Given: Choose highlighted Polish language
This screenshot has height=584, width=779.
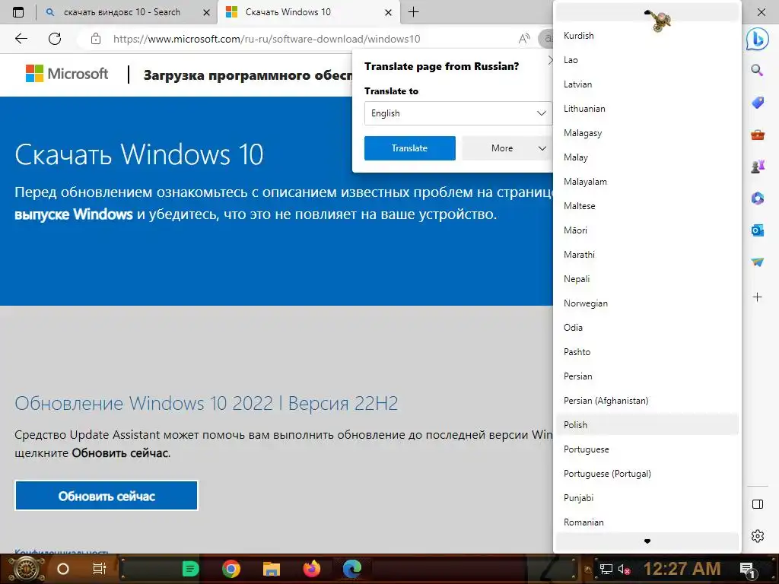Looking at the screenshot, I should coord(647,424).
